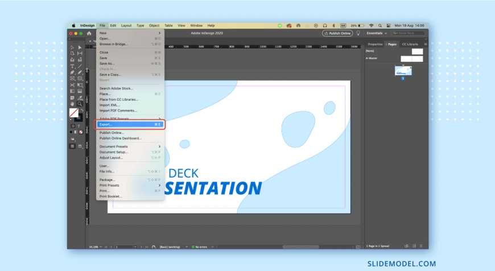This screenshot has height=271, width=495.
Task: Select the Selection tool arrow
Action: tap(72, 47)
